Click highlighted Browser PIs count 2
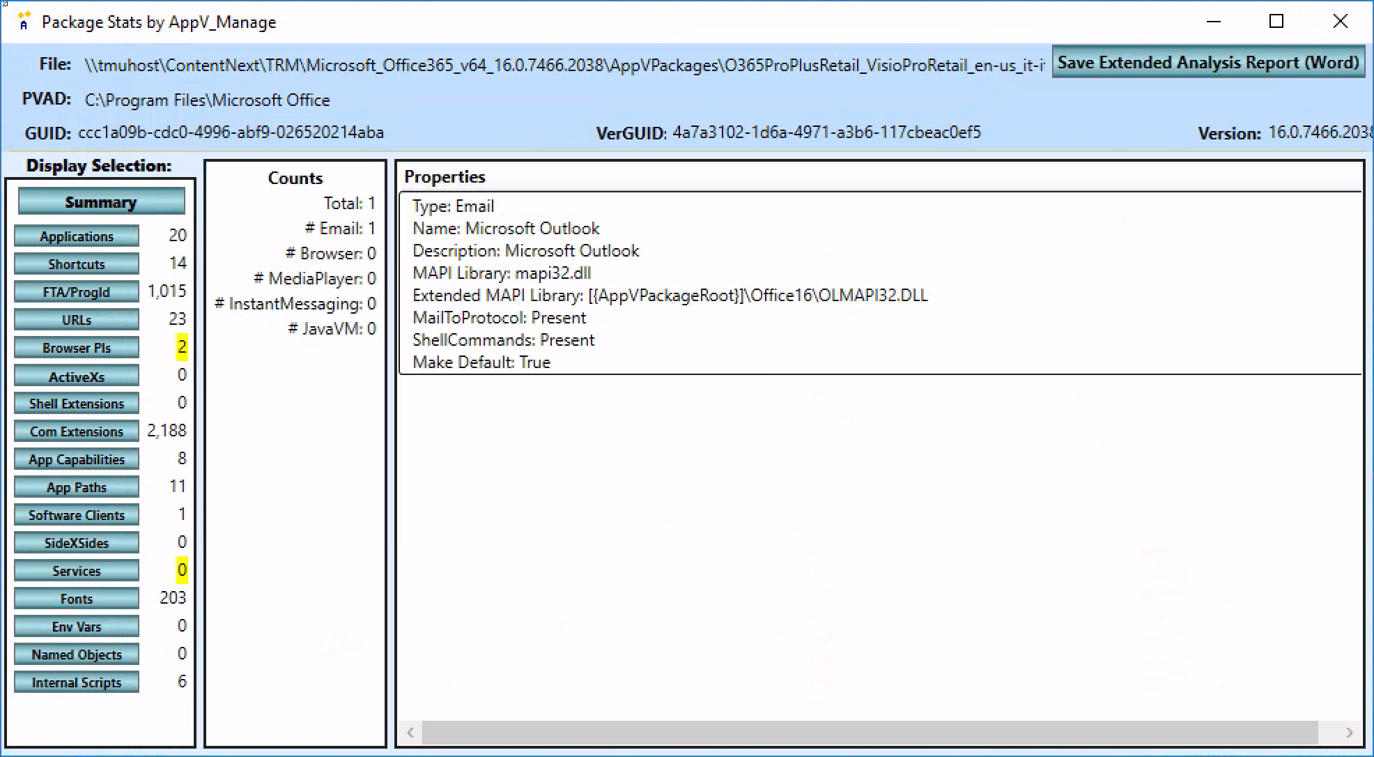 pos(182,347)
